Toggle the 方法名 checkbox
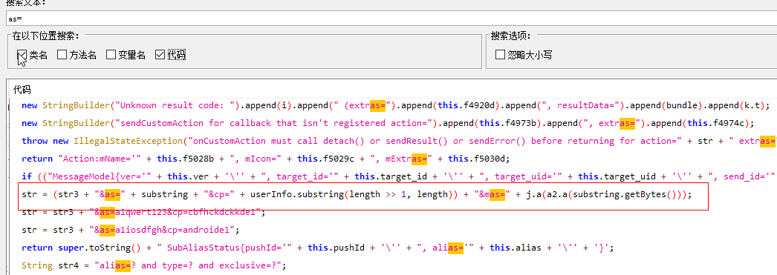The height and width of the screenshot is (275, 777). (62, 54)
